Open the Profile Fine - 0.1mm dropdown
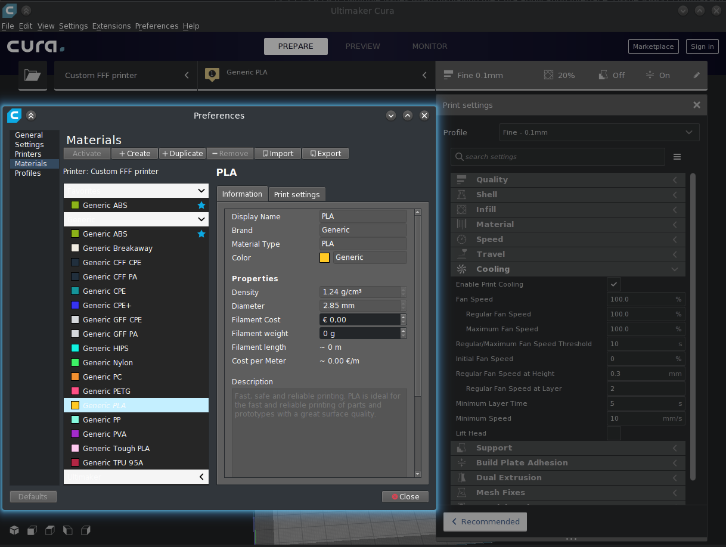The image size is (726, 547). (599, 132)
